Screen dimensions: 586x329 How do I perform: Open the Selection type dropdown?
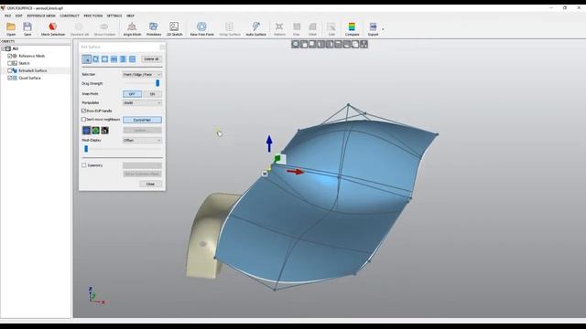pyautogui.click(x=142, y=75)
